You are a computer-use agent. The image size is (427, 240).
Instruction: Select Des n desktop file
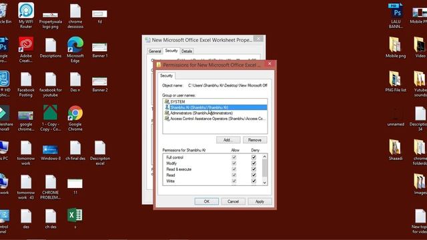pos(75,82)
